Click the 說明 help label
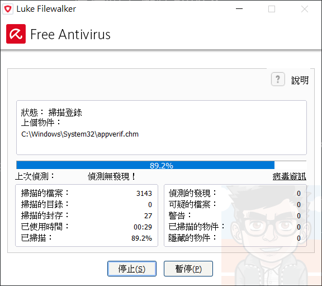Image resolution: width=322 pixels, height=286 pixels. click(300, 80)
